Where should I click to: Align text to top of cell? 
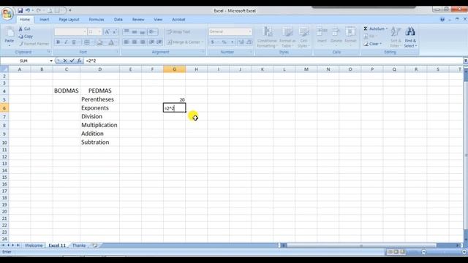(127, 31)
